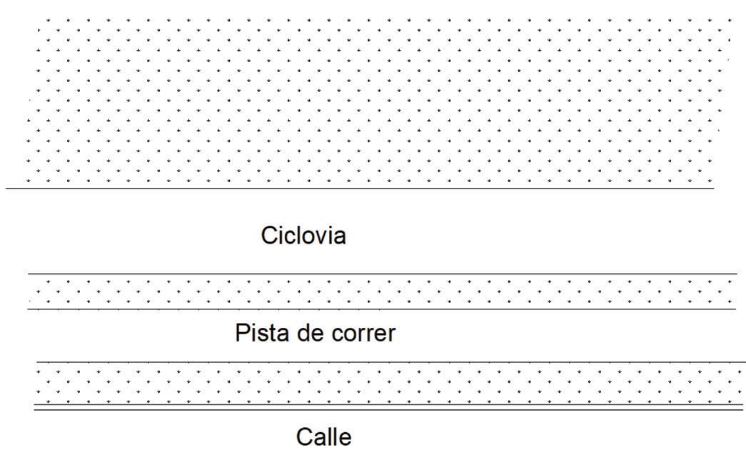The image size is (746, 465).
Task: Select the Pista de correr label
Action: click(314, 333)
